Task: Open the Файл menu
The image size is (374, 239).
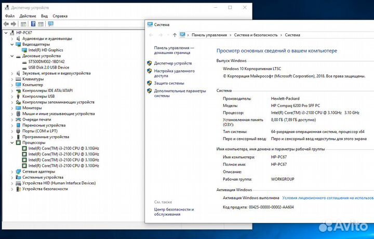Action: click(x=10, y=16)
